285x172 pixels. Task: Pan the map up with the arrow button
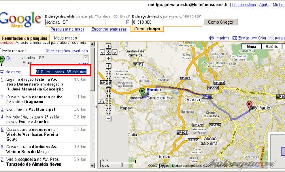pyautogui.click(x=109, y=46)
